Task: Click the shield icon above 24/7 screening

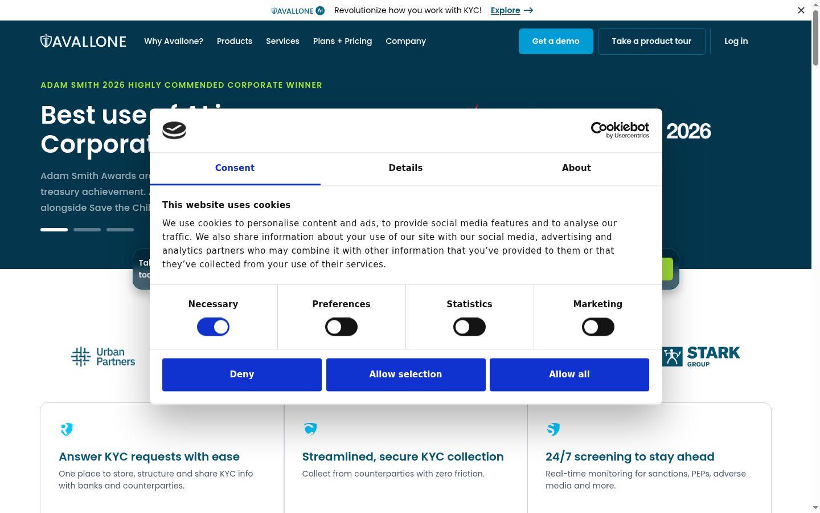Action: pos(553,429)
